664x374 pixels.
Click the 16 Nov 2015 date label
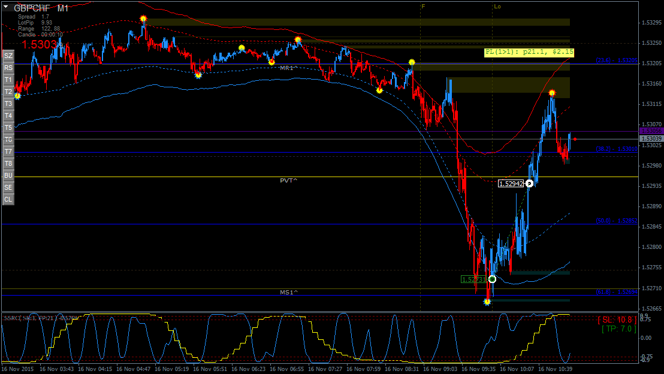18,369
